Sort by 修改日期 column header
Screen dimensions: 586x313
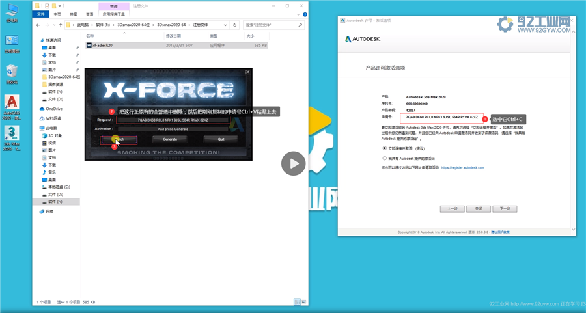click(173, 36)
